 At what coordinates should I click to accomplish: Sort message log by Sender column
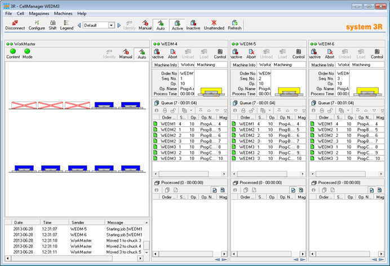[x=87, y=223]
